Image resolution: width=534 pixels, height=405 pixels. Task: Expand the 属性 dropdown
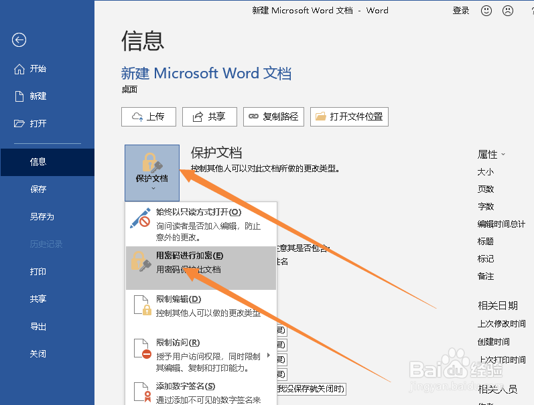tap(491, 155)
